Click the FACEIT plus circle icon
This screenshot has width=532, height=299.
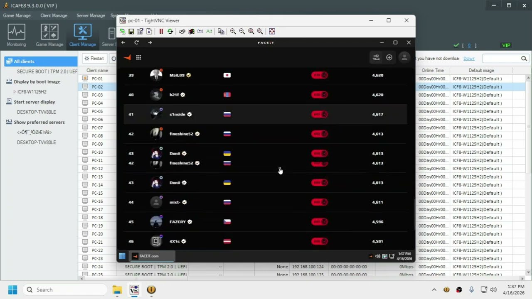[x=389, y=57]
